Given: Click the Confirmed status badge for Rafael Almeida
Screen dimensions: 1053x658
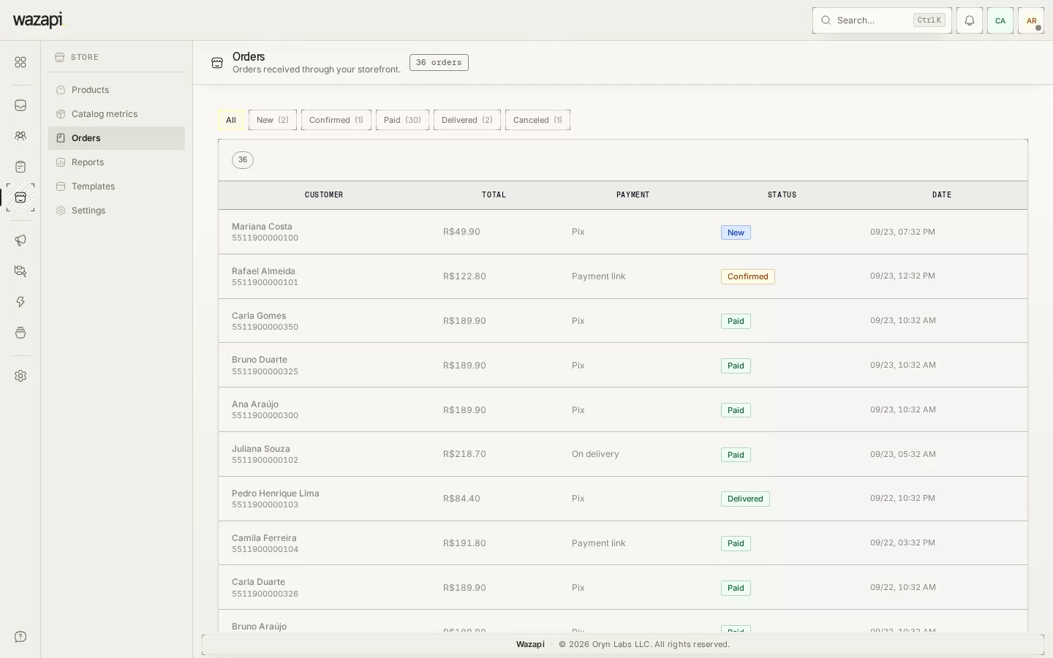Looking at the screenshot, I should pos(747,276).
